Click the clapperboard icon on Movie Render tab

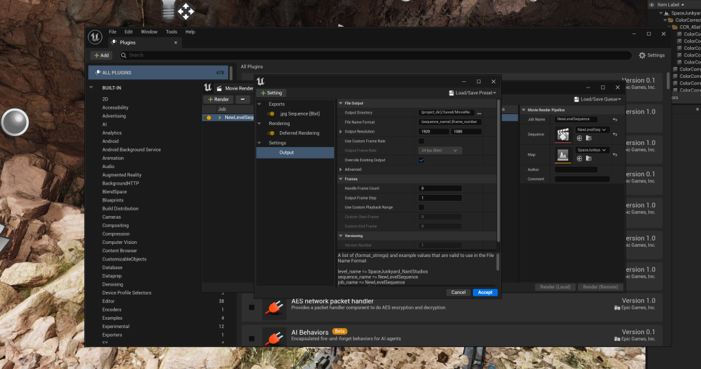pyautogui.click(x=219, y=88)
